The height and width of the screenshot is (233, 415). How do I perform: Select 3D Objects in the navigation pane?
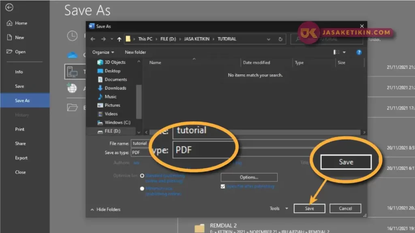(111, 62)
